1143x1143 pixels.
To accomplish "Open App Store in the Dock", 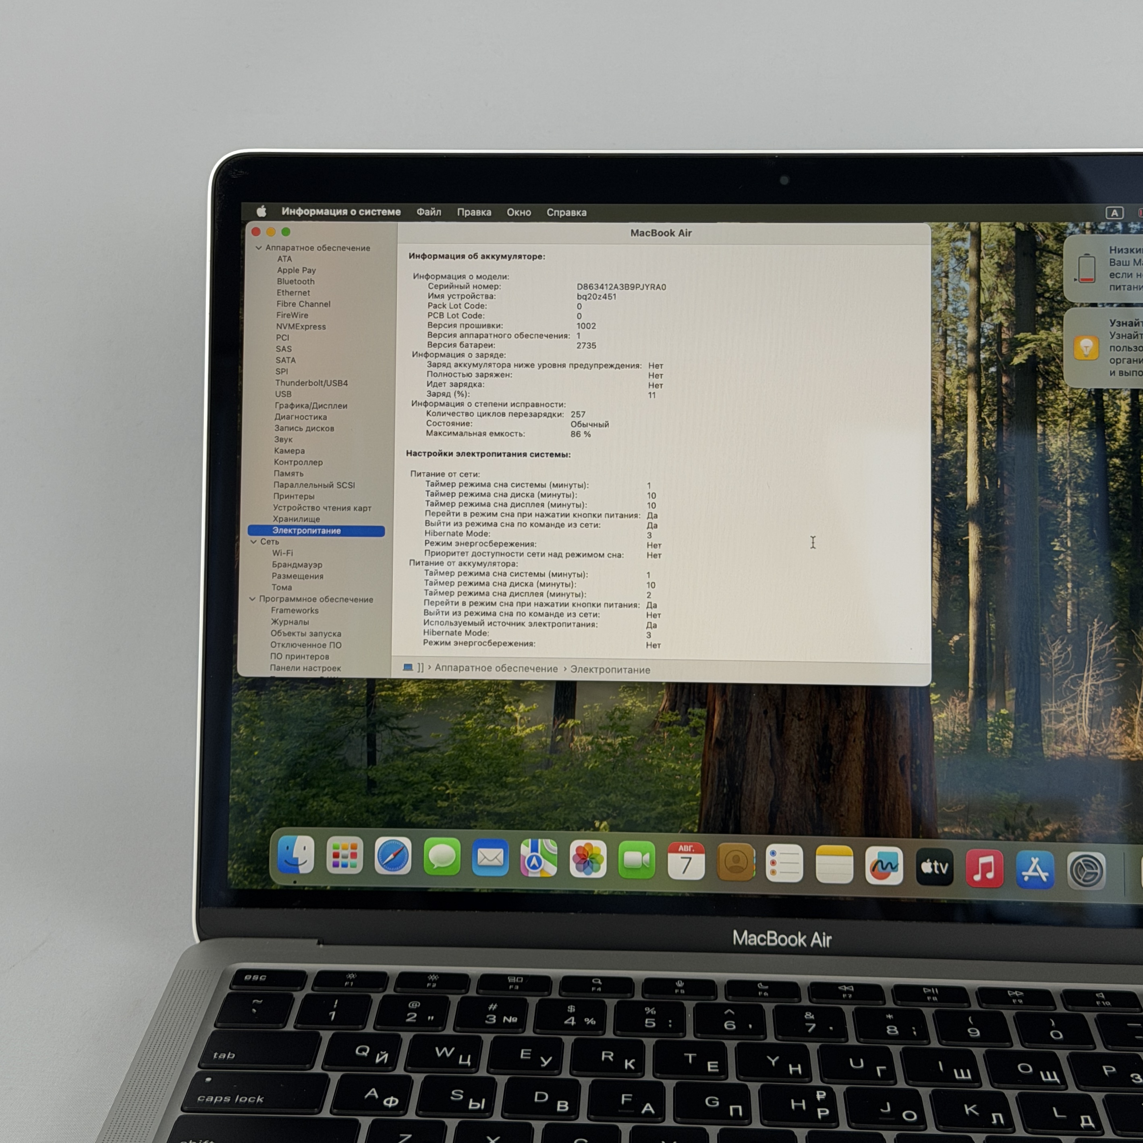I will coord(1035,869).
